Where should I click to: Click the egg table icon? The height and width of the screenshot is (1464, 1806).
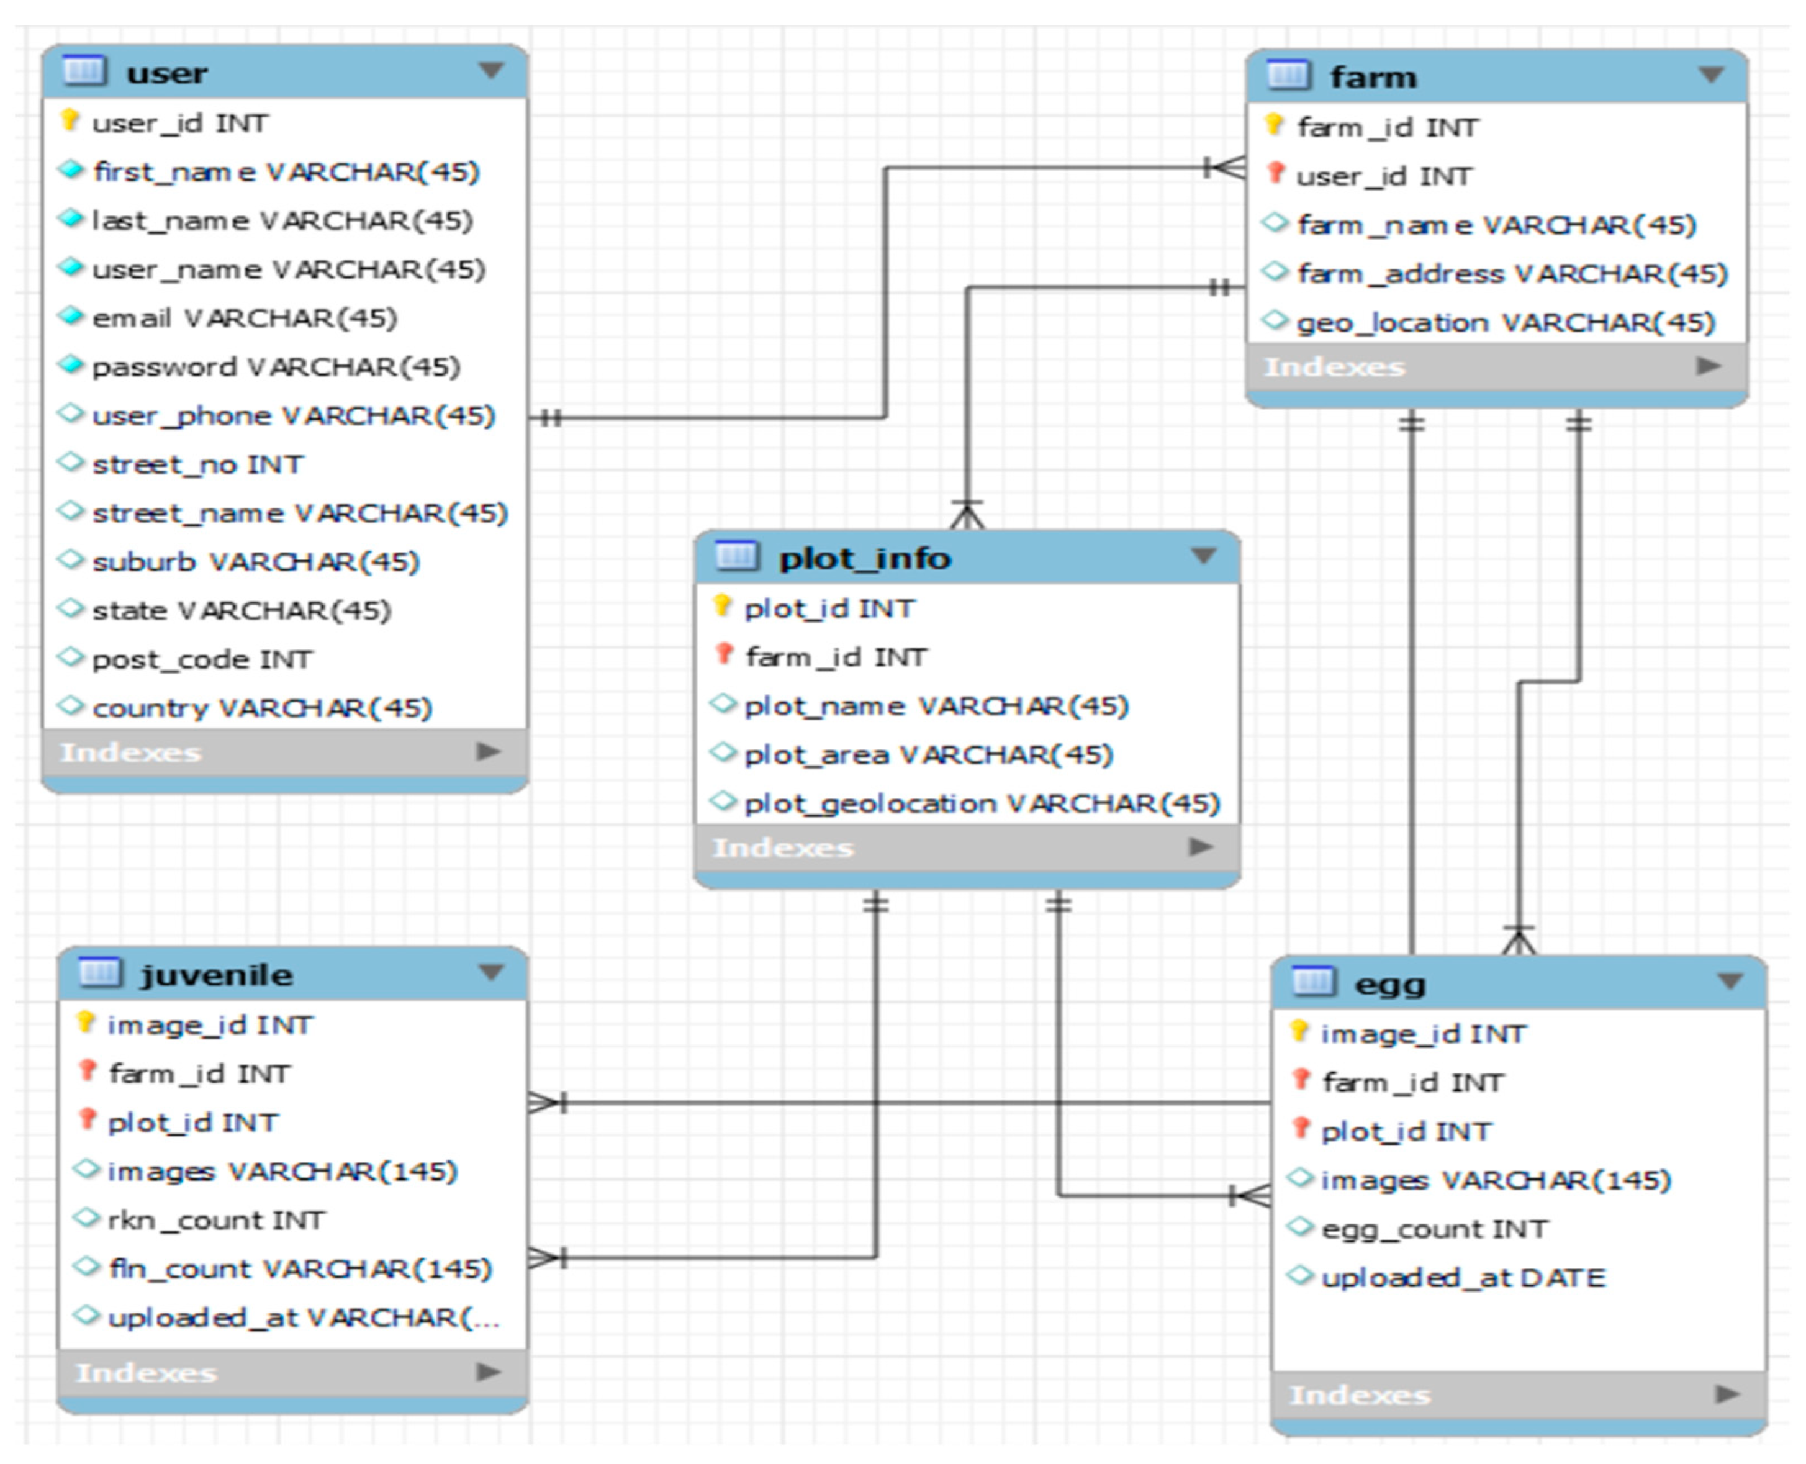pos(1313,982)
